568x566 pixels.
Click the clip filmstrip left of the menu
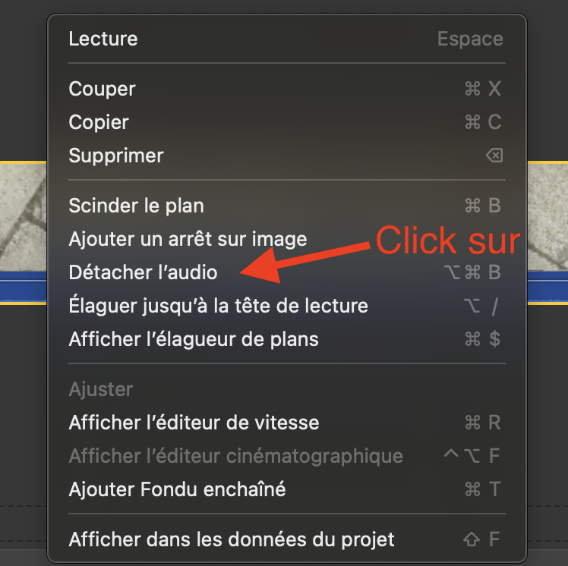(x=23, y=220)
